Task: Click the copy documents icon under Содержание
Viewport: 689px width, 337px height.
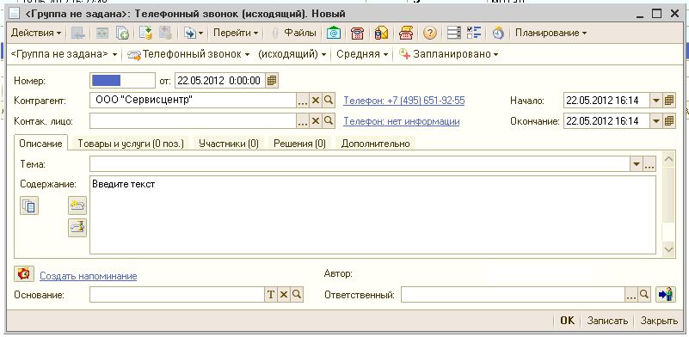Action: 29,205
